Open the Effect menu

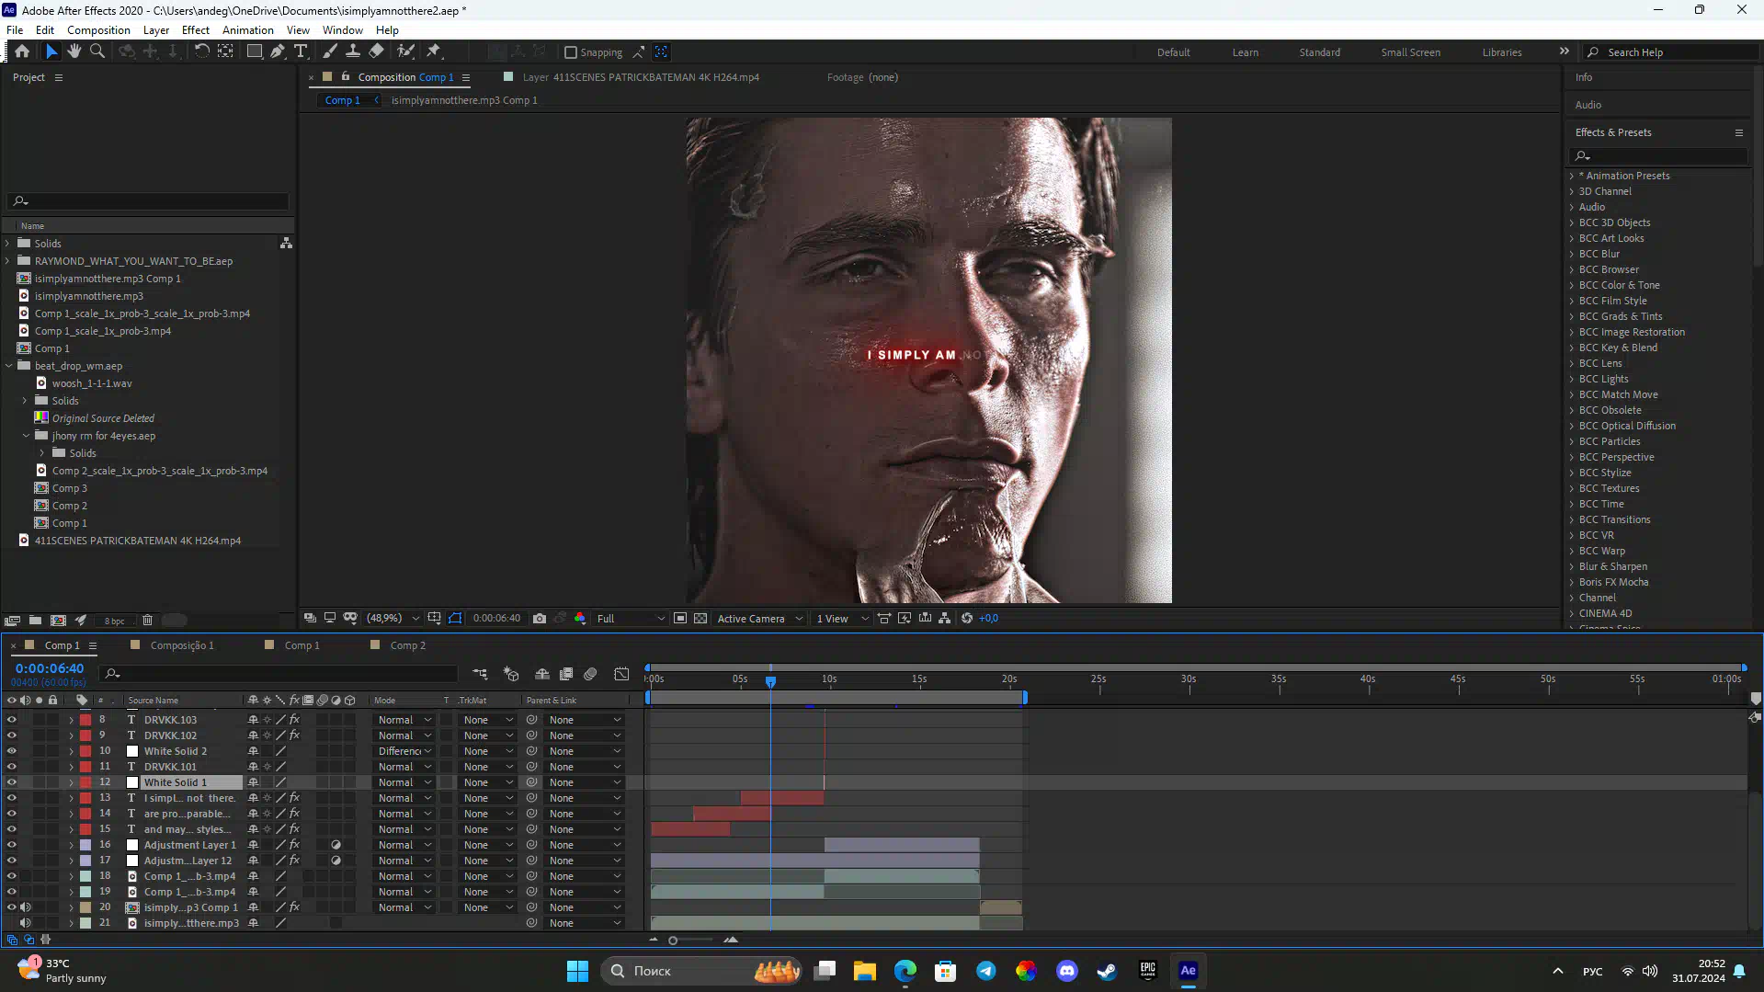(195, 30)
